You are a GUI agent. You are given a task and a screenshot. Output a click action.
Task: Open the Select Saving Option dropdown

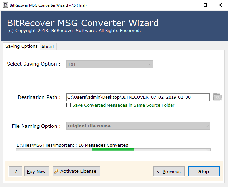point(110,64)
